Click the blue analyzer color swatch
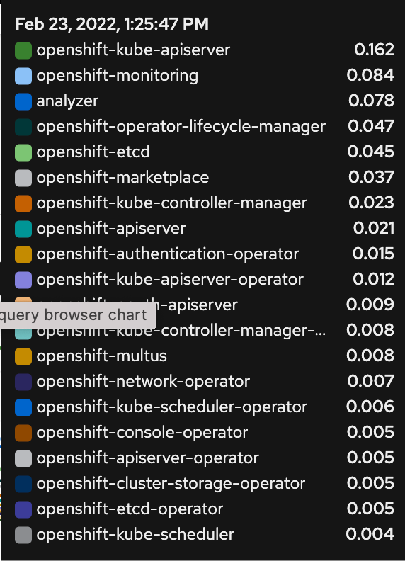405x561 pixels. coord(23,101)
